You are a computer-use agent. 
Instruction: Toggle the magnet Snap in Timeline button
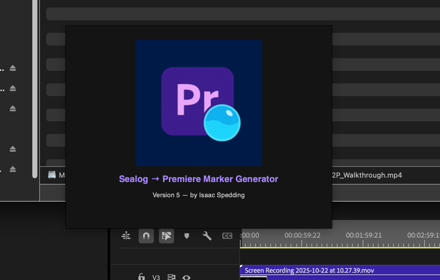(146, 236)
